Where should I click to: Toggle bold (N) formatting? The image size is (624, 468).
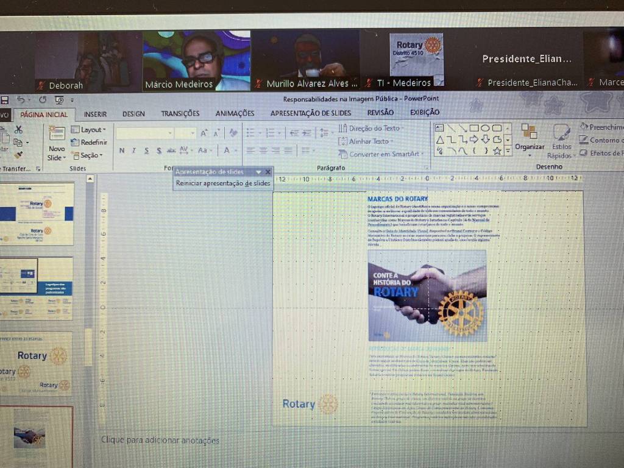click(122, 151)
